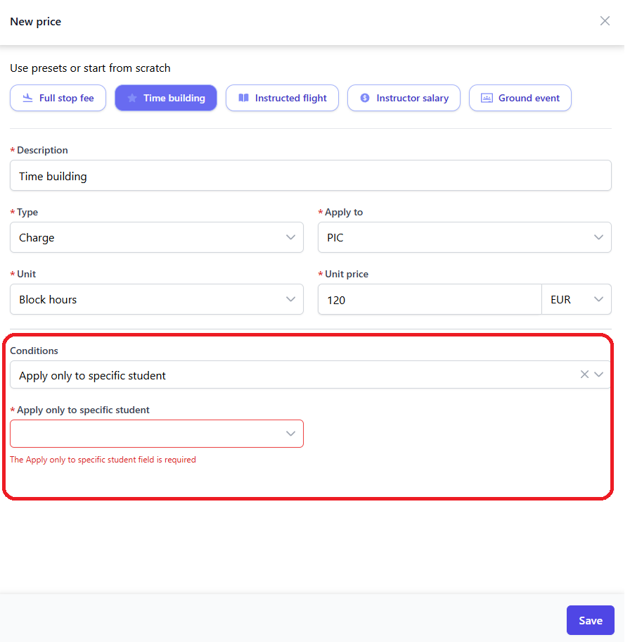Click the airplane landing icon on Full stop fee
Viewport: 630px width, 642px height.
coord(28,99)
